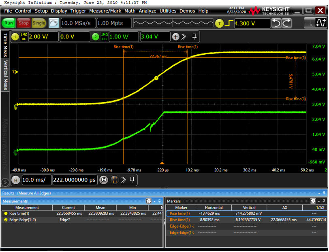Open the Measurements panel gear settings icon
The image size is (329, 252).
[x=149, y=201]
